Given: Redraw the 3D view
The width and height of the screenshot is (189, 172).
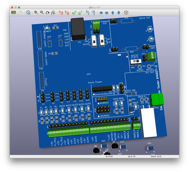Looking at the screenshot, I should pos(48,13).
